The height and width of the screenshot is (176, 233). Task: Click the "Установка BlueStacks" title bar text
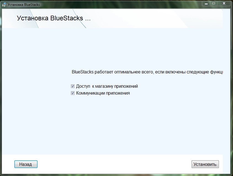(x=24, y=5)
